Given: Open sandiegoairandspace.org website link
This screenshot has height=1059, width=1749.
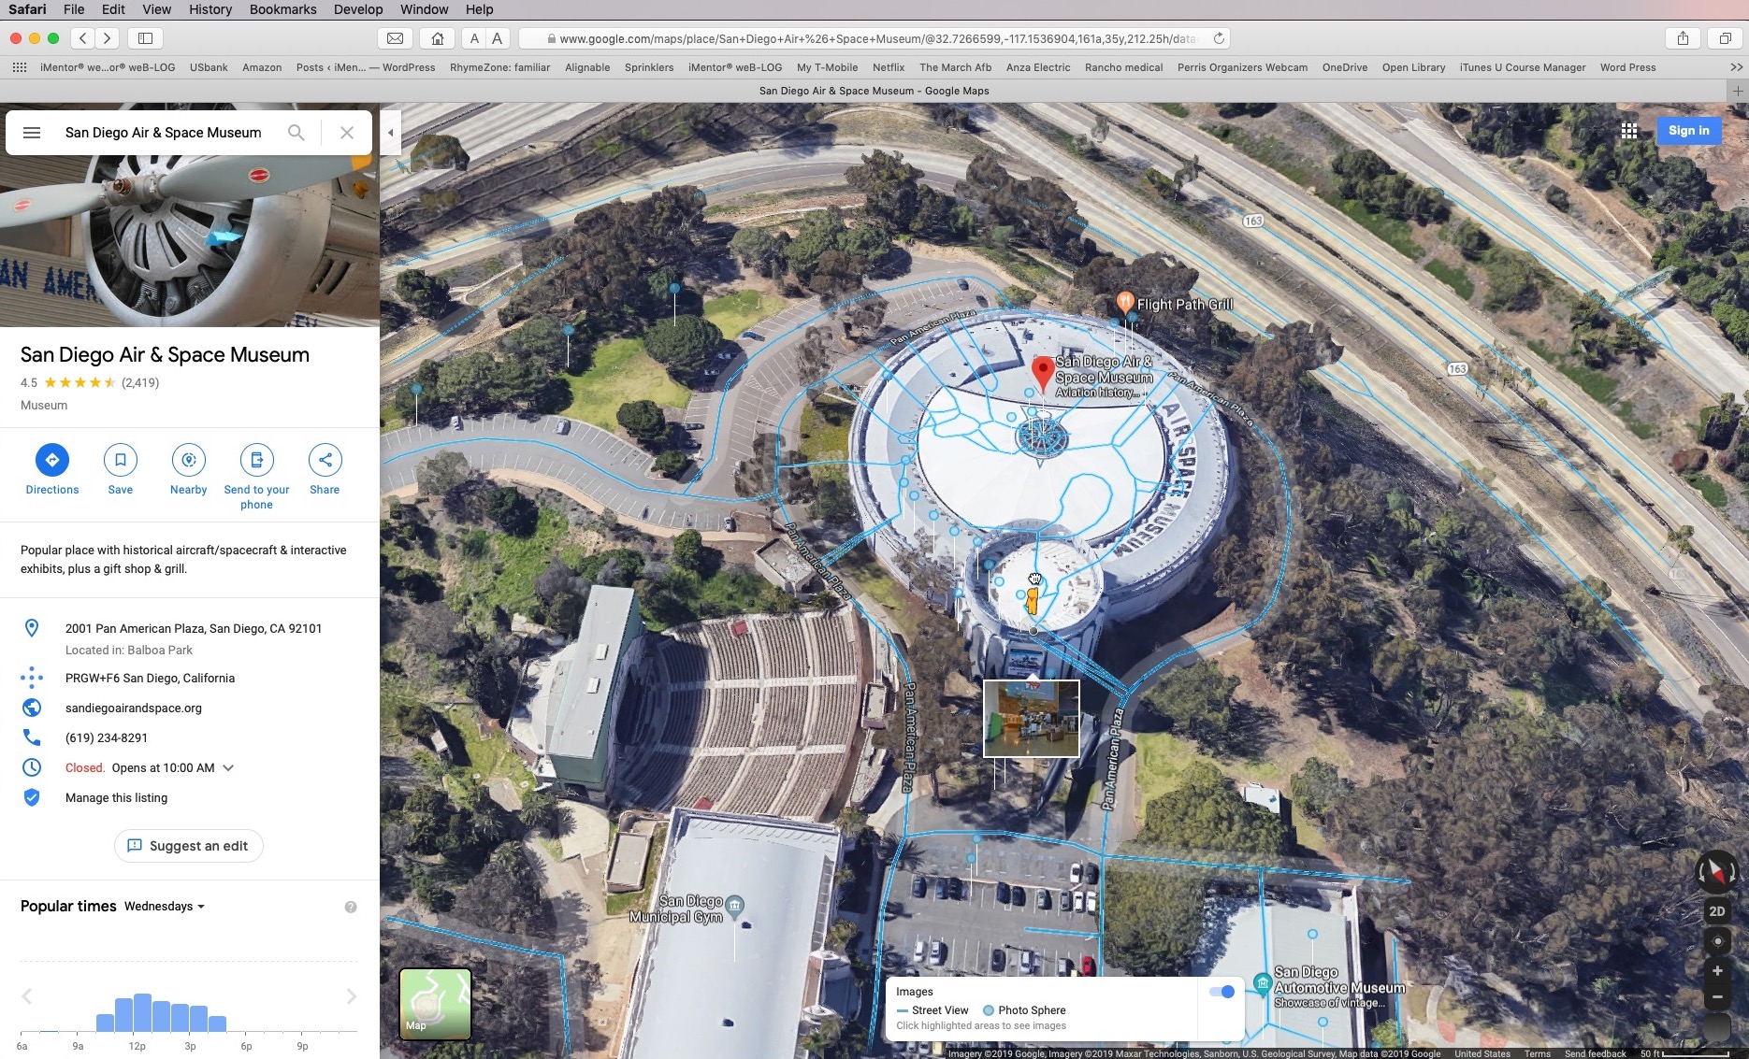Looking at the screenshot, I should [x=134, y=708].
